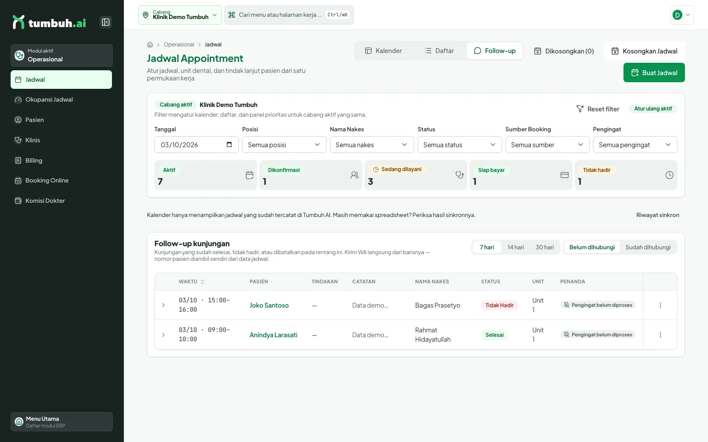Screen dimensions: 708x442
Task: Show Belum dihubungi follow-ups
Action: click(592, 247)
